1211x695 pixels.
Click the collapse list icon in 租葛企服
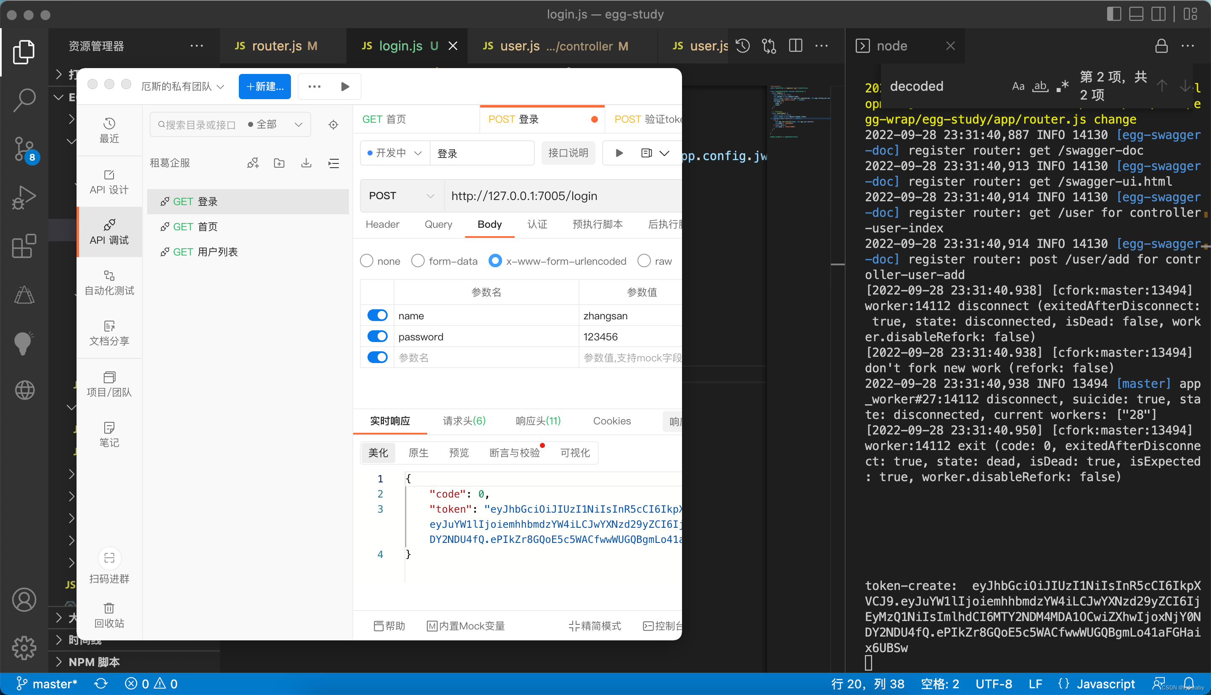pyautogui.click(x=333, y=163)
